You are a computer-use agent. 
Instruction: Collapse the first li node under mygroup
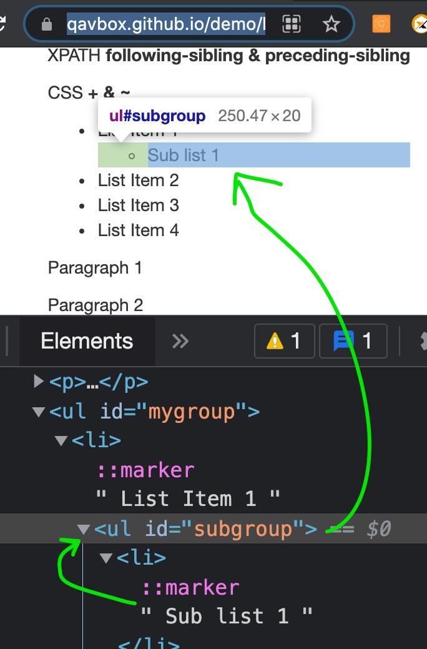tap(61, 440)
